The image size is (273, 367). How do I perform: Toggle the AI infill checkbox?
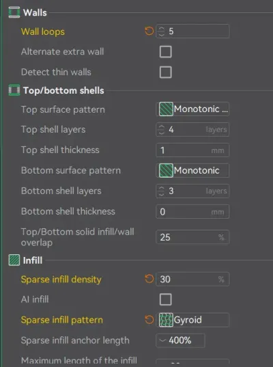click(166, 299)
